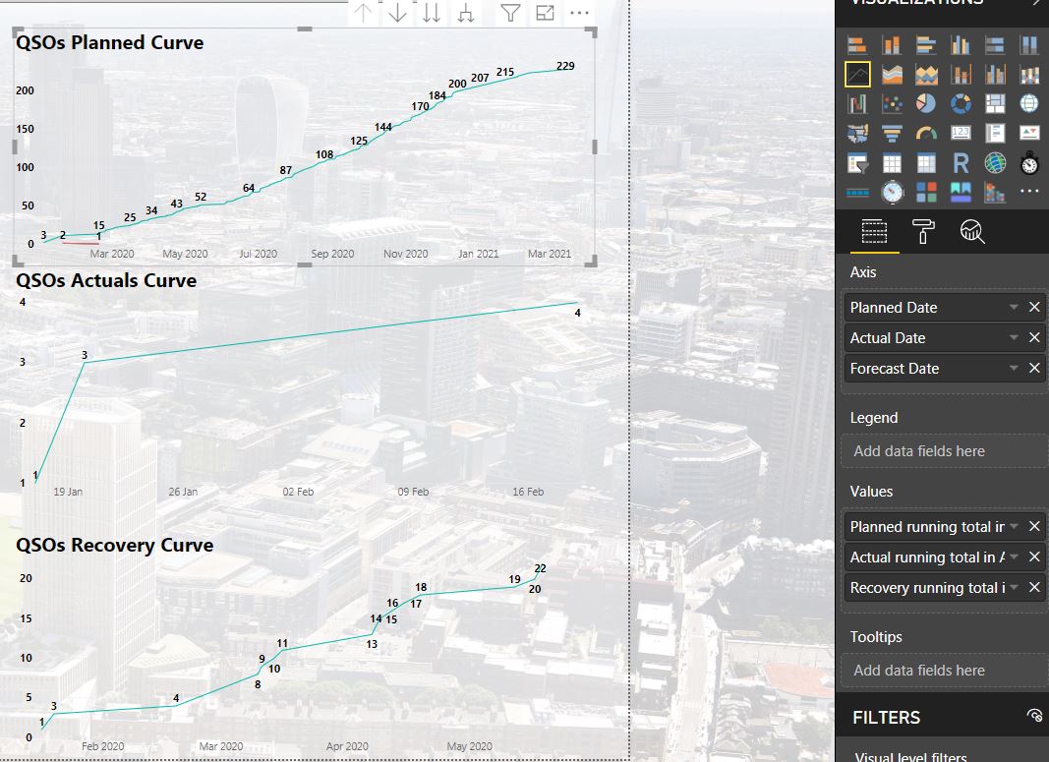
Task: Select the Funnel chart visual
Action: 892,133
